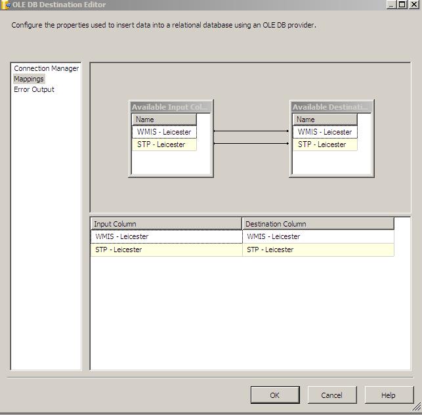Click the OLE DB Destination Editor title icon
The image size is (422, 415).
5,5
